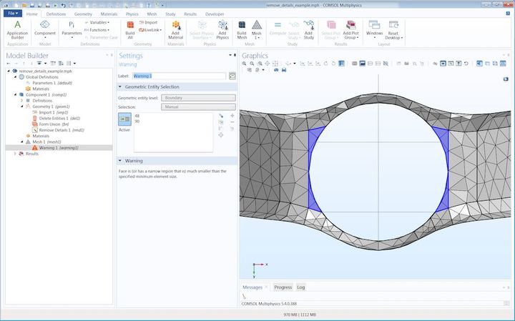515x321 pixels.
Task: Collapse the Warning section
Action: 120,161
